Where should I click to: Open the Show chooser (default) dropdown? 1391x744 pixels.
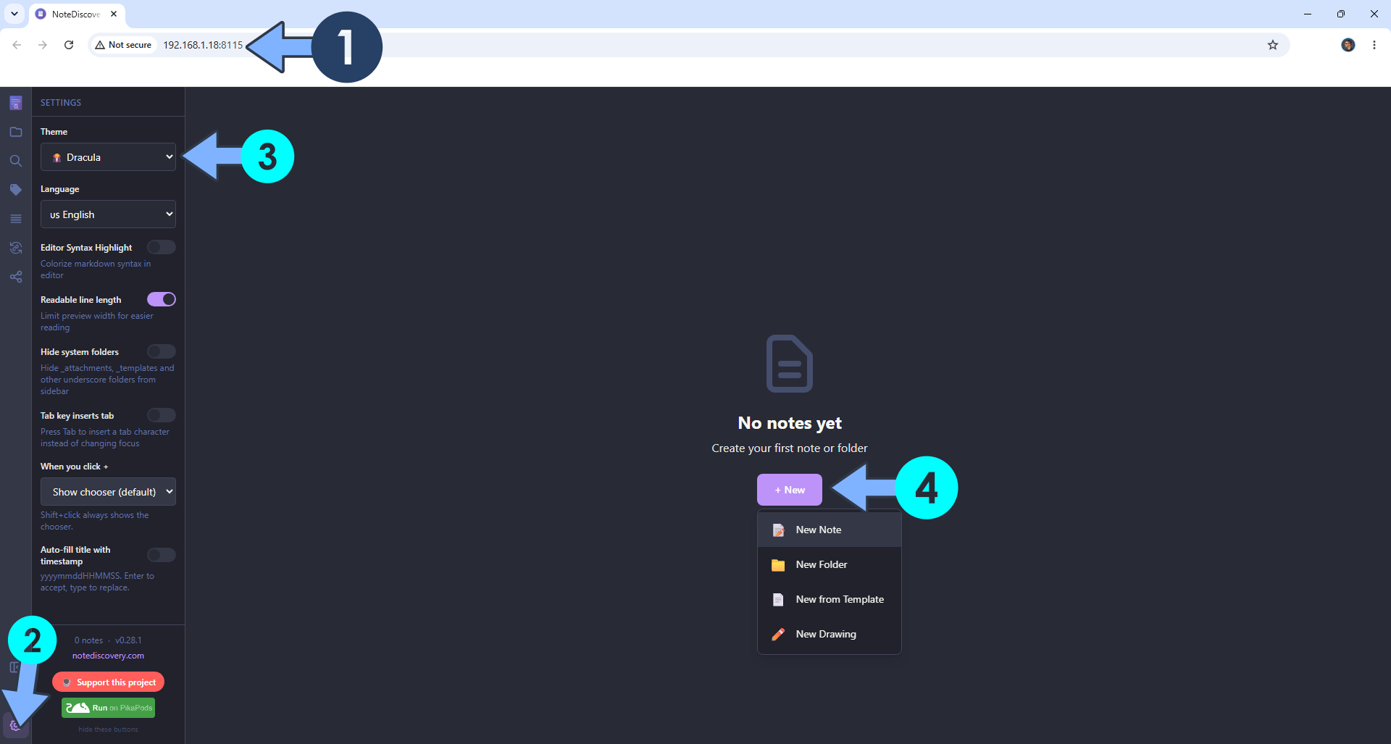(x=108, y=492)
